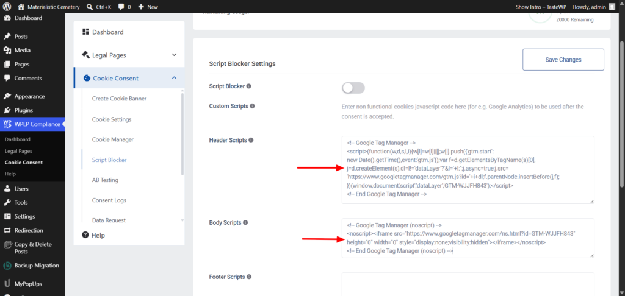Open Create Cookie Banner submenu item
Image resolution: width=625 pixels, height=296 pixels.
pyautogui.click(x=119, y=98)
